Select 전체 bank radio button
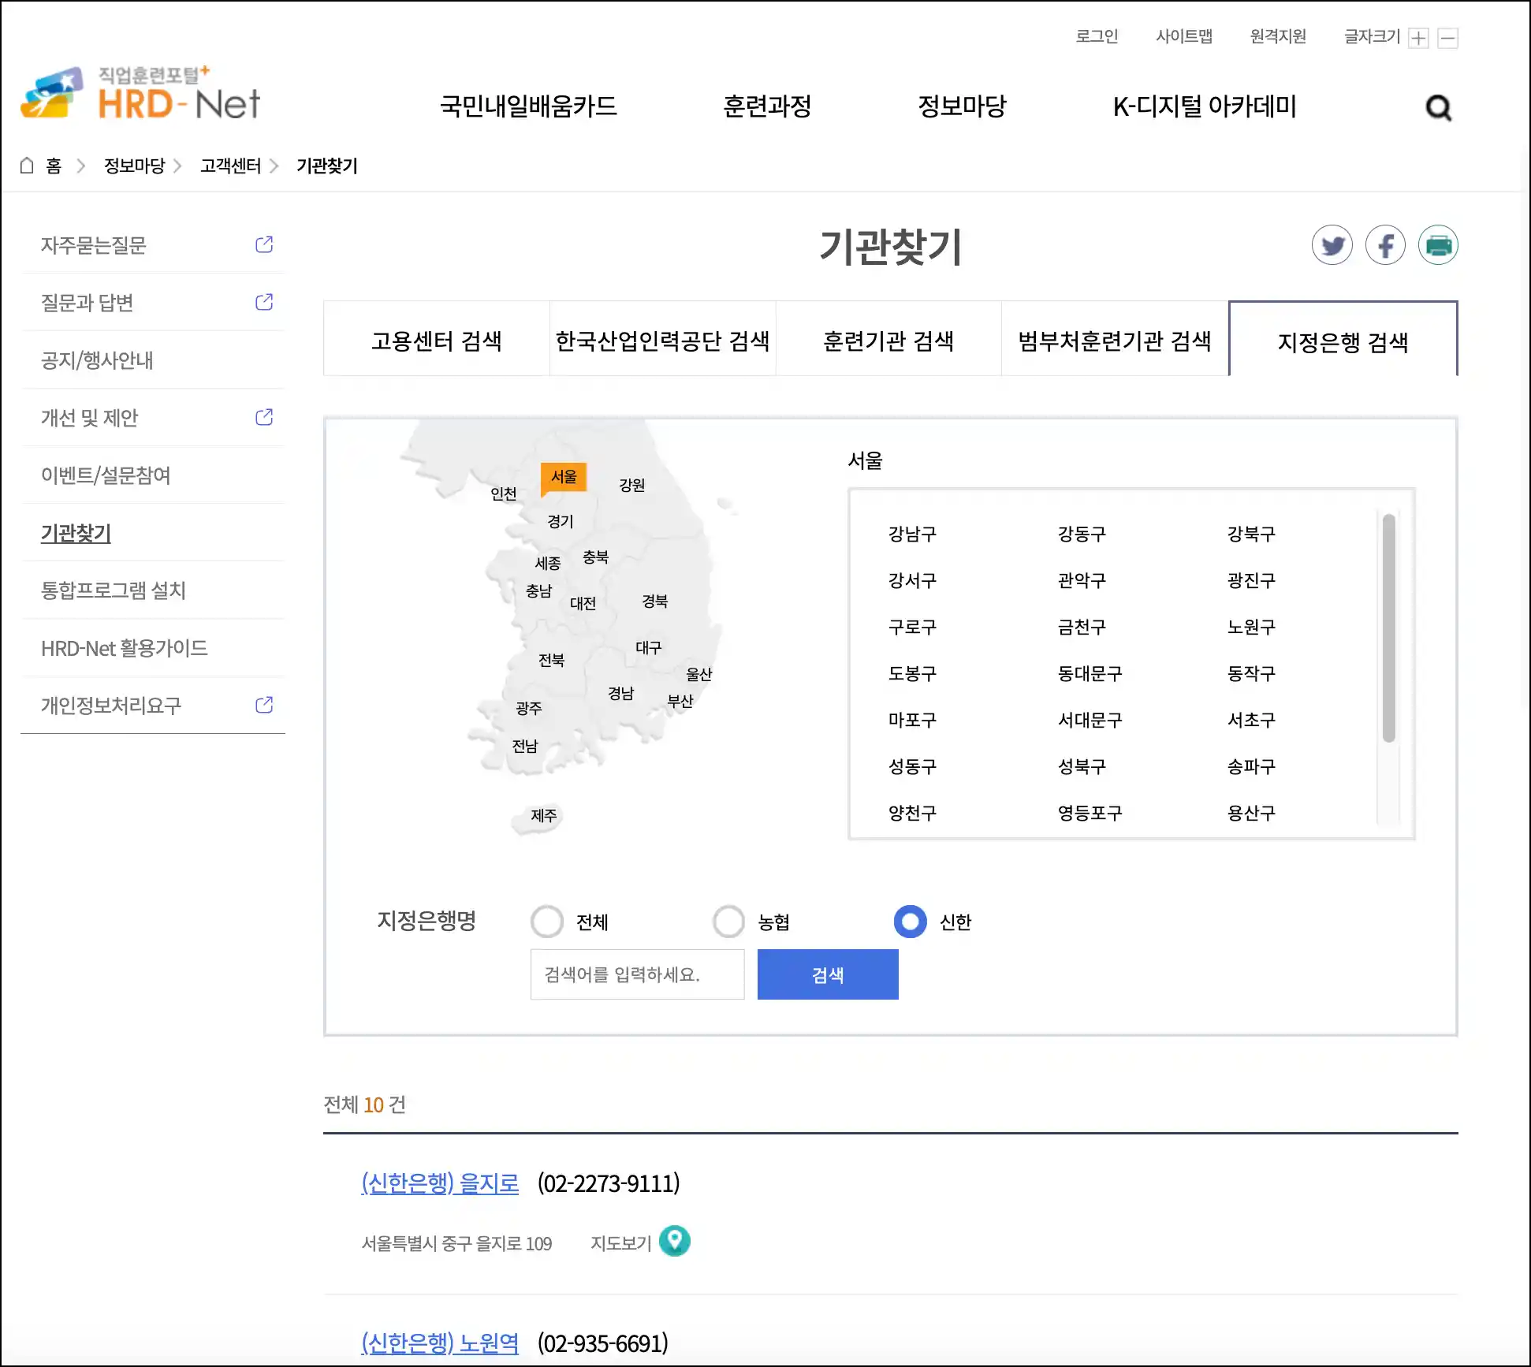The width and height of the screenshot is (1531, 1367). tap(547, 921)
